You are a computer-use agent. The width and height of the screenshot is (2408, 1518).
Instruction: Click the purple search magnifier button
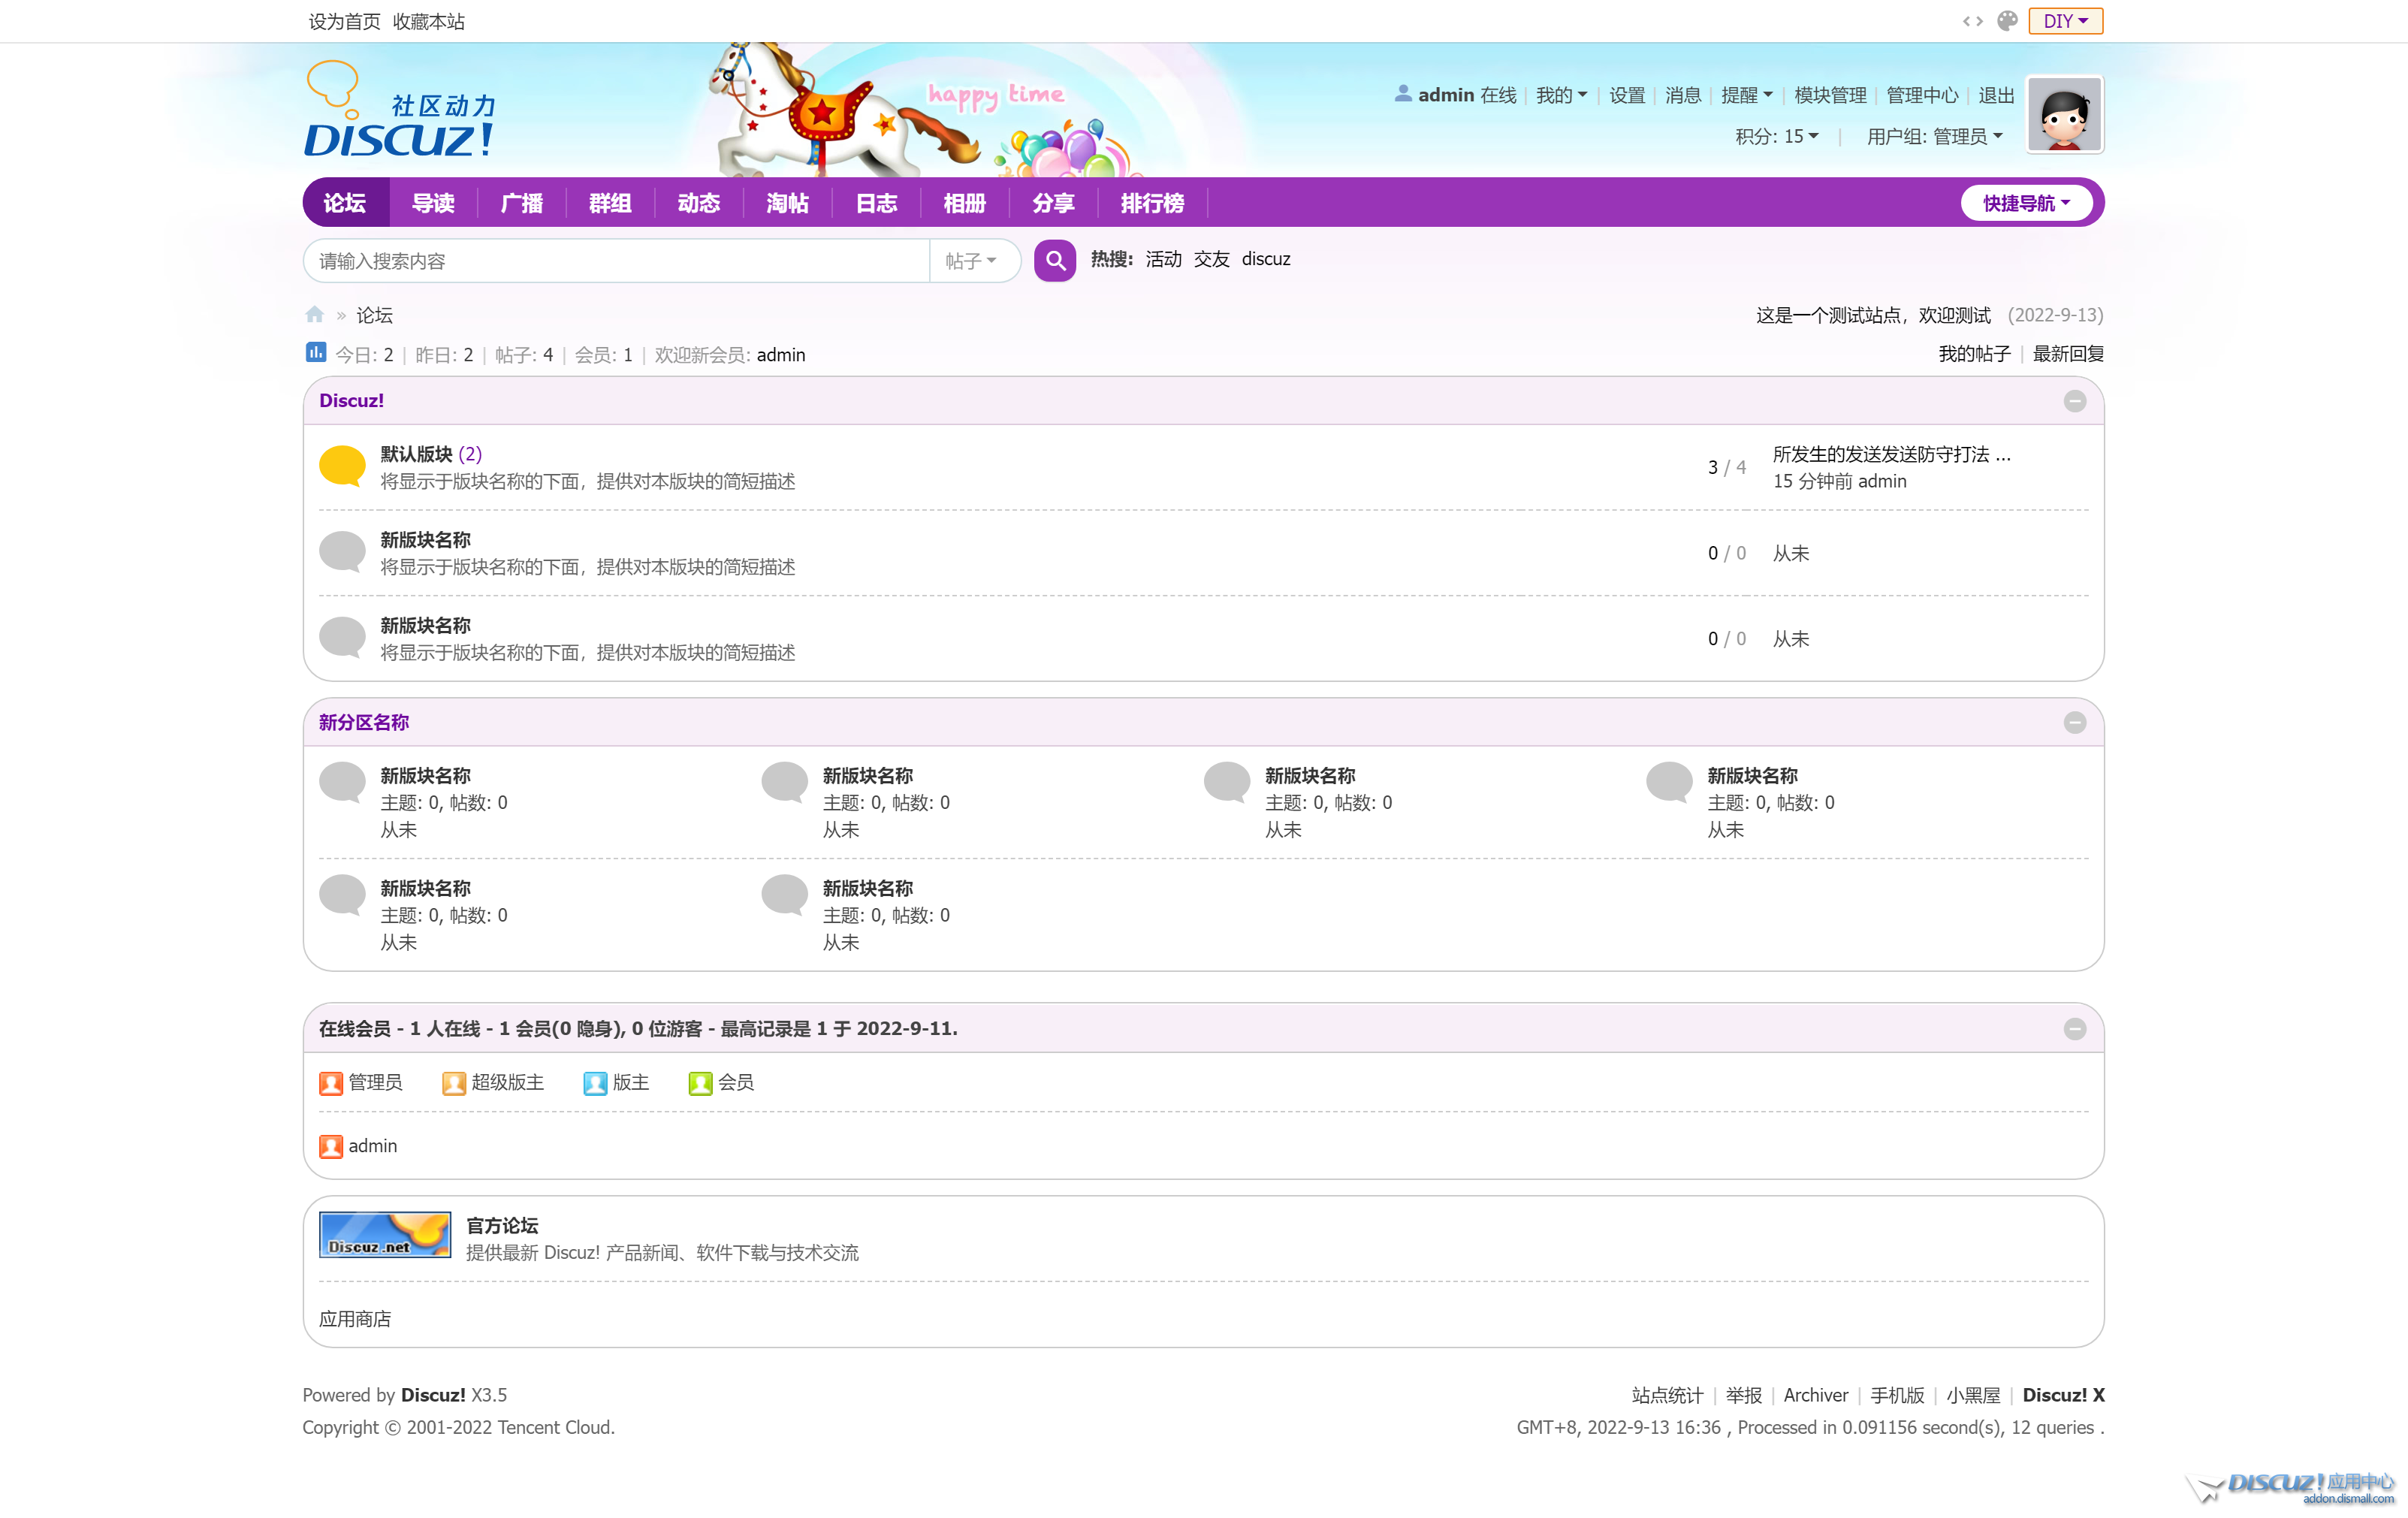click(x=1054, y=260)
